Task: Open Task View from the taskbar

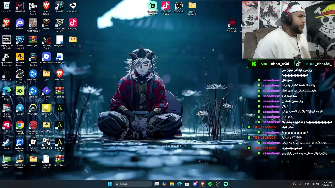Action: point(157,184)
